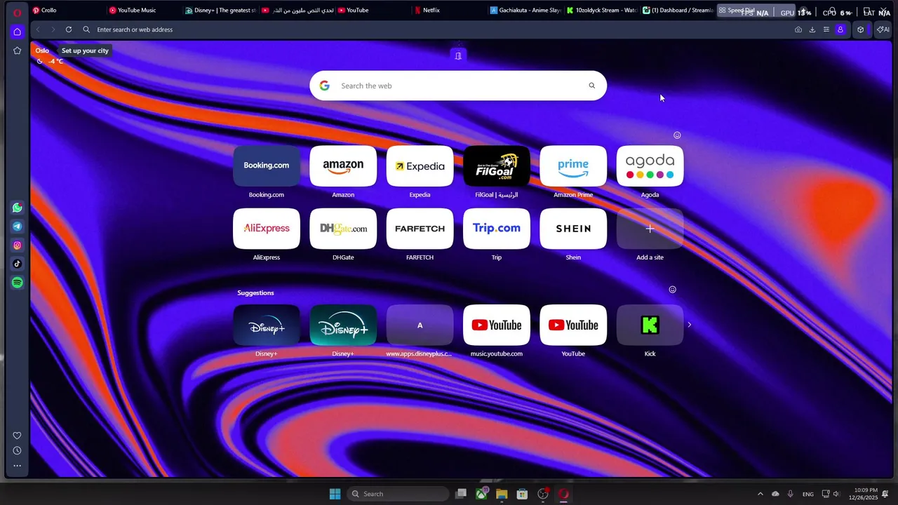Click the Search the web input box
The image size is (898, 505).
[x=458, y=86]
